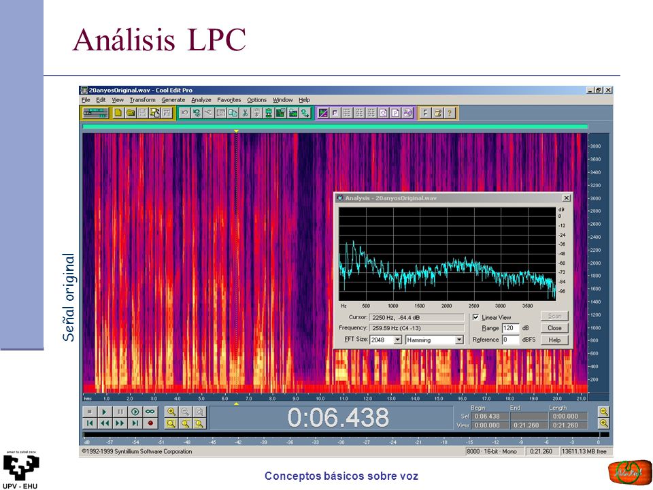Enable looped playback infinity button
This screenshot has height=490, width=653.
pos(150,412)
